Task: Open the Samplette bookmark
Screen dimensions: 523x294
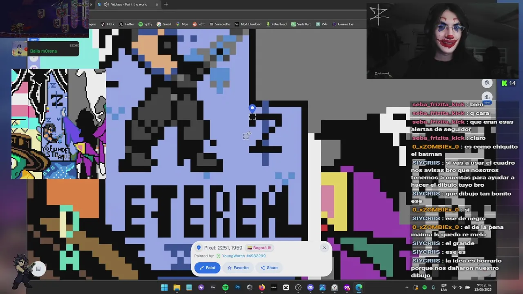Action: (219, 24)
